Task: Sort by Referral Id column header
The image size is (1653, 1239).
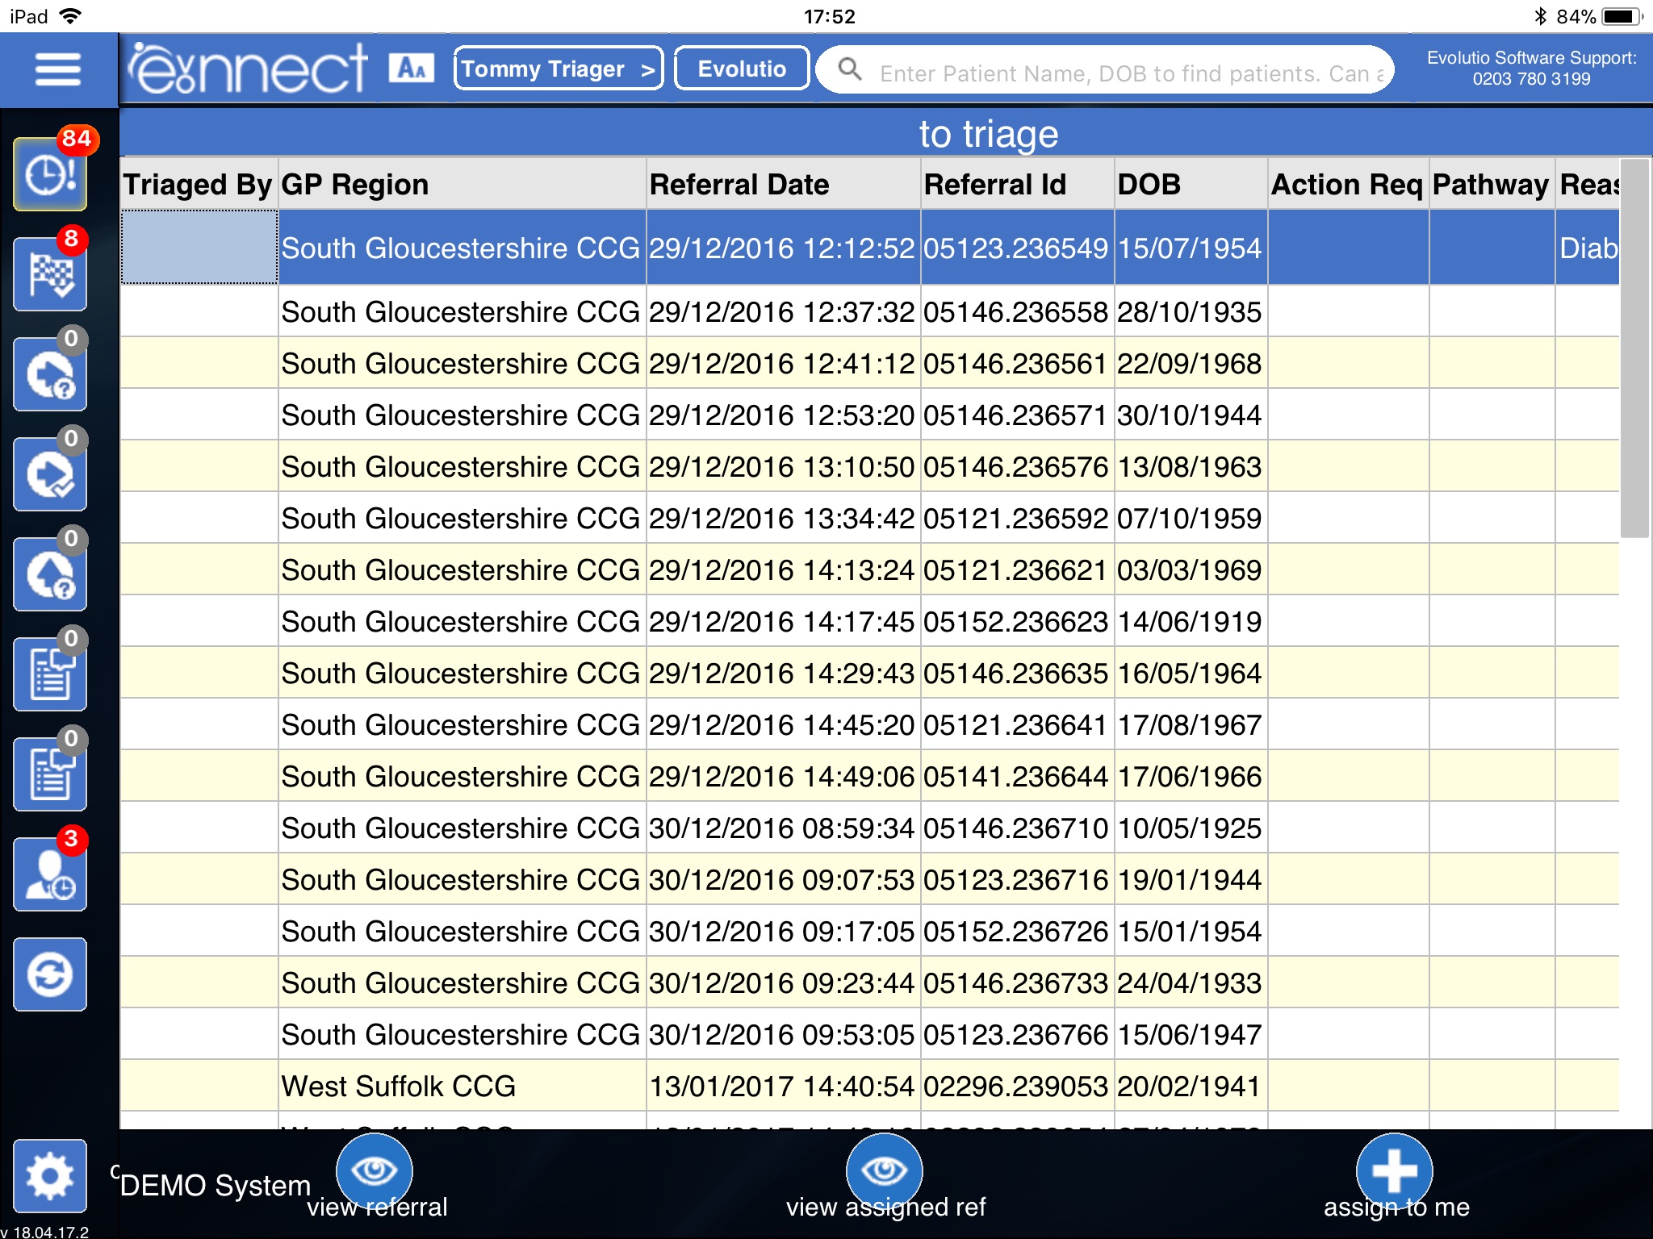Action: pos(1017,185)
